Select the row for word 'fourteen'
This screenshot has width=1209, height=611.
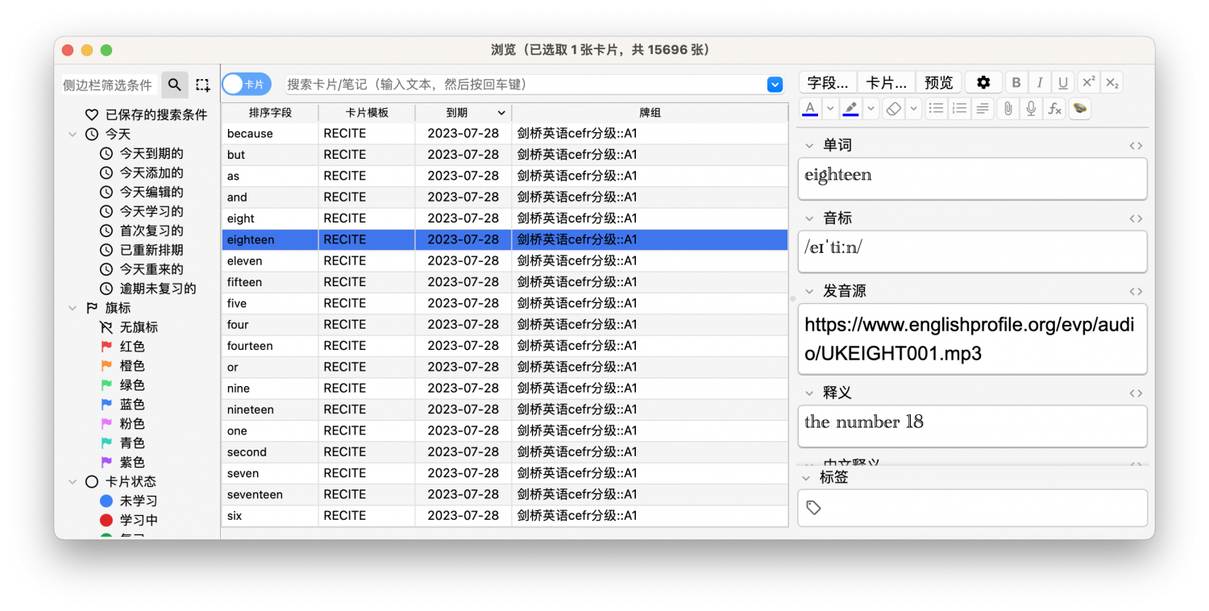[505, 346]
